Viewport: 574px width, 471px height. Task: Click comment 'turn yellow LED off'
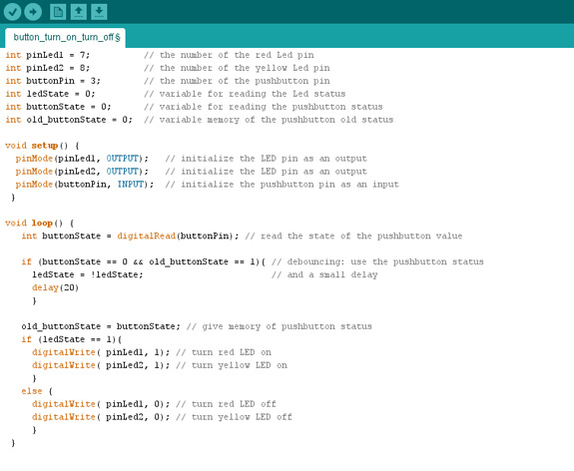click(x=242, y=417)
